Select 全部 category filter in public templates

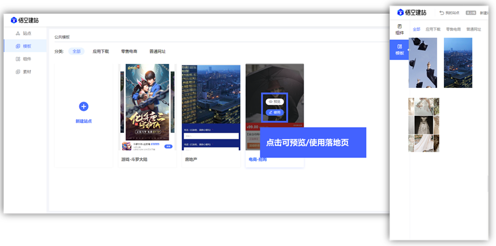(x=76, y=52)
